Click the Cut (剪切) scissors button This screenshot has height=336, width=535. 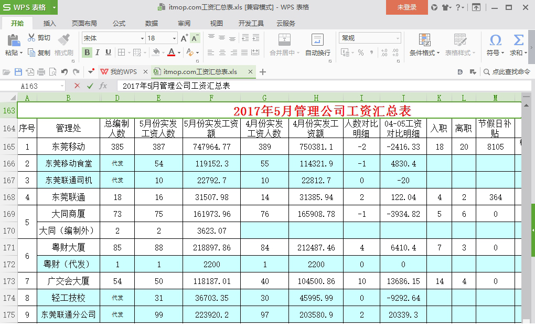[x=39, y=38]
